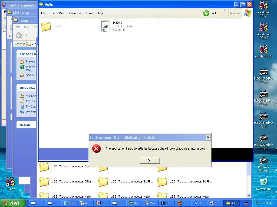Open the Edit menu in MsDtc
This screenshot has height=207, width=277.
pyautogui.click(x=52, y=13)
